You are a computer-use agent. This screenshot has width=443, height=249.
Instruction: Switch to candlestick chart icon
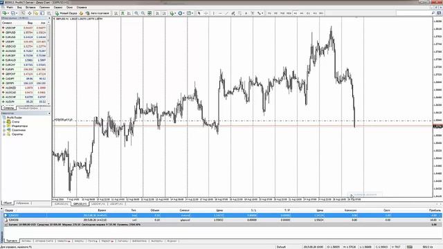click(x=123, y=13)
